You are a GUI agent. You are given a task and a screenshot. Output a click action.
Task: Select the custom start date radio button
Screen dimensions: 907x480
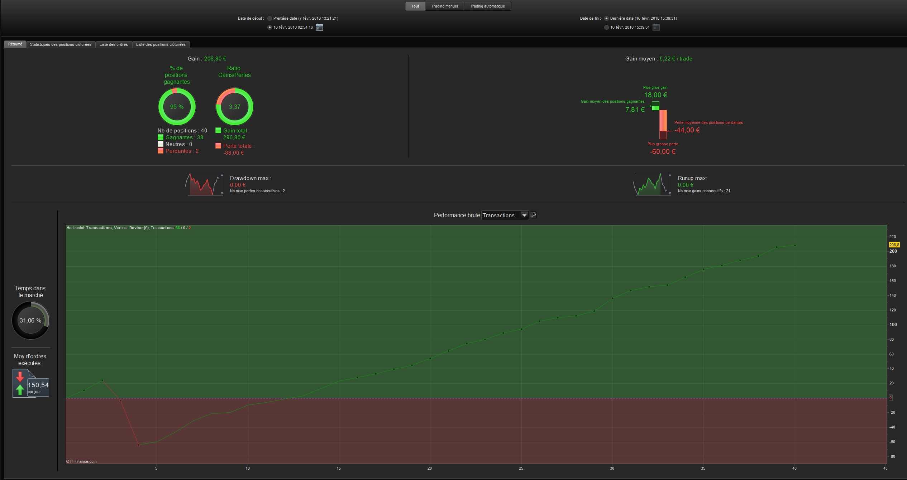click(269, 27)
